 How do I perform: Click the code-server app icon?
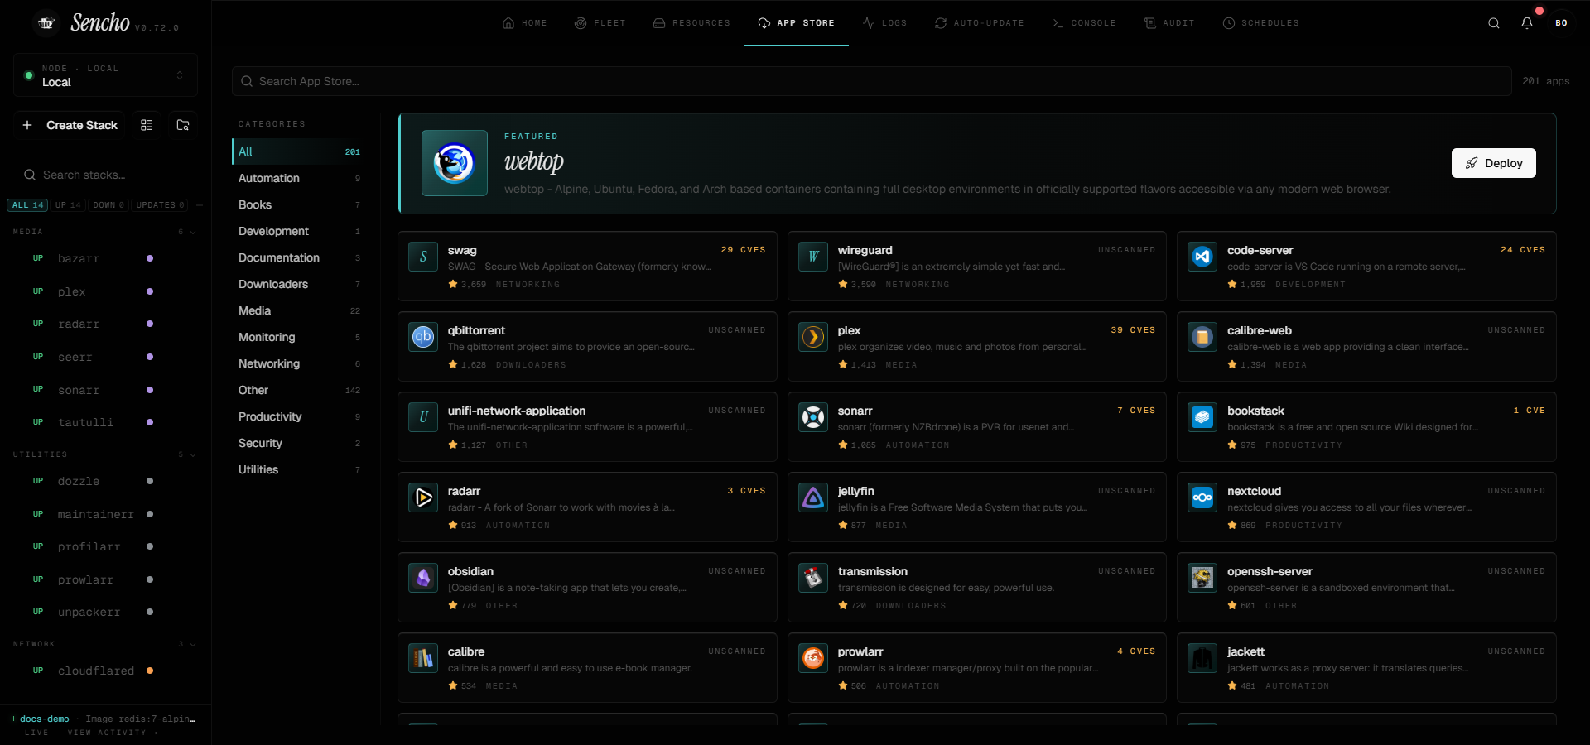point(1202,257)
